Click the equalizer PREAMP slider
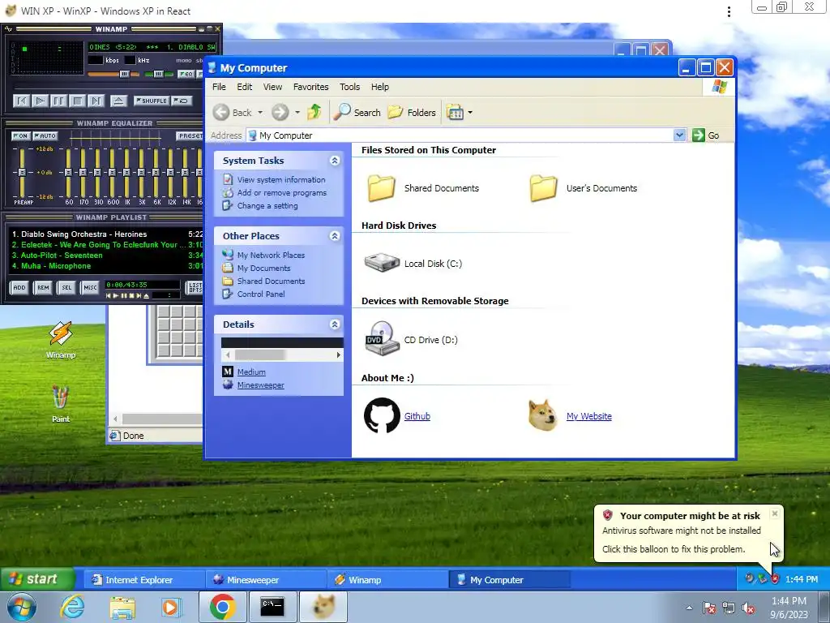The width and height of the screenshot is (830, 623). pos(22,172)
